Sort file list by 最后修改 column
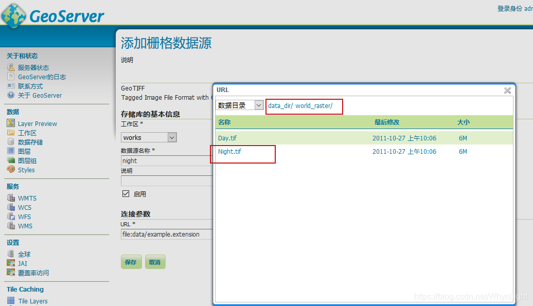 (x=387, y=122)
